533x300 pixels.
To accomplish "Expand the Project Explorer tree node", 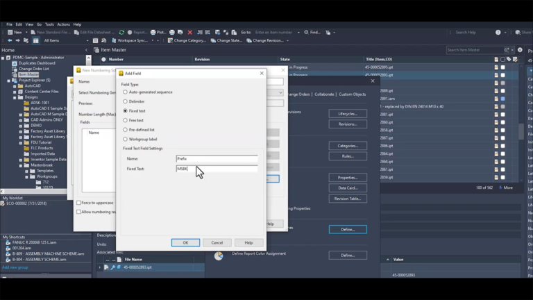I will click(8, 81).
